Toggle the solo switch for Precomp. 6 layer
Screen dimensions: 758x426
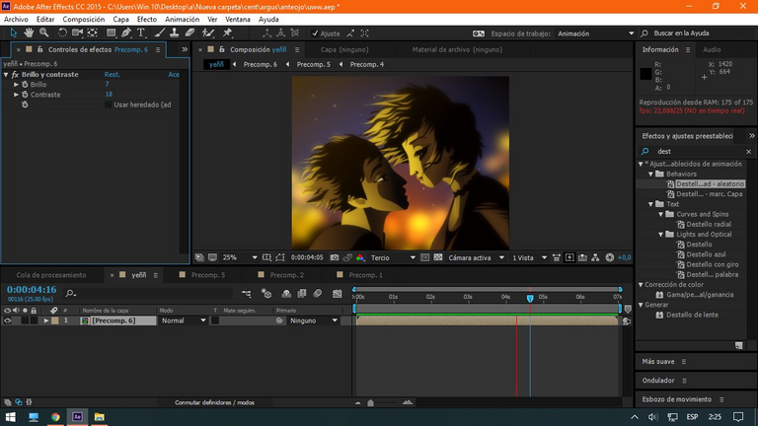[25, 320]
